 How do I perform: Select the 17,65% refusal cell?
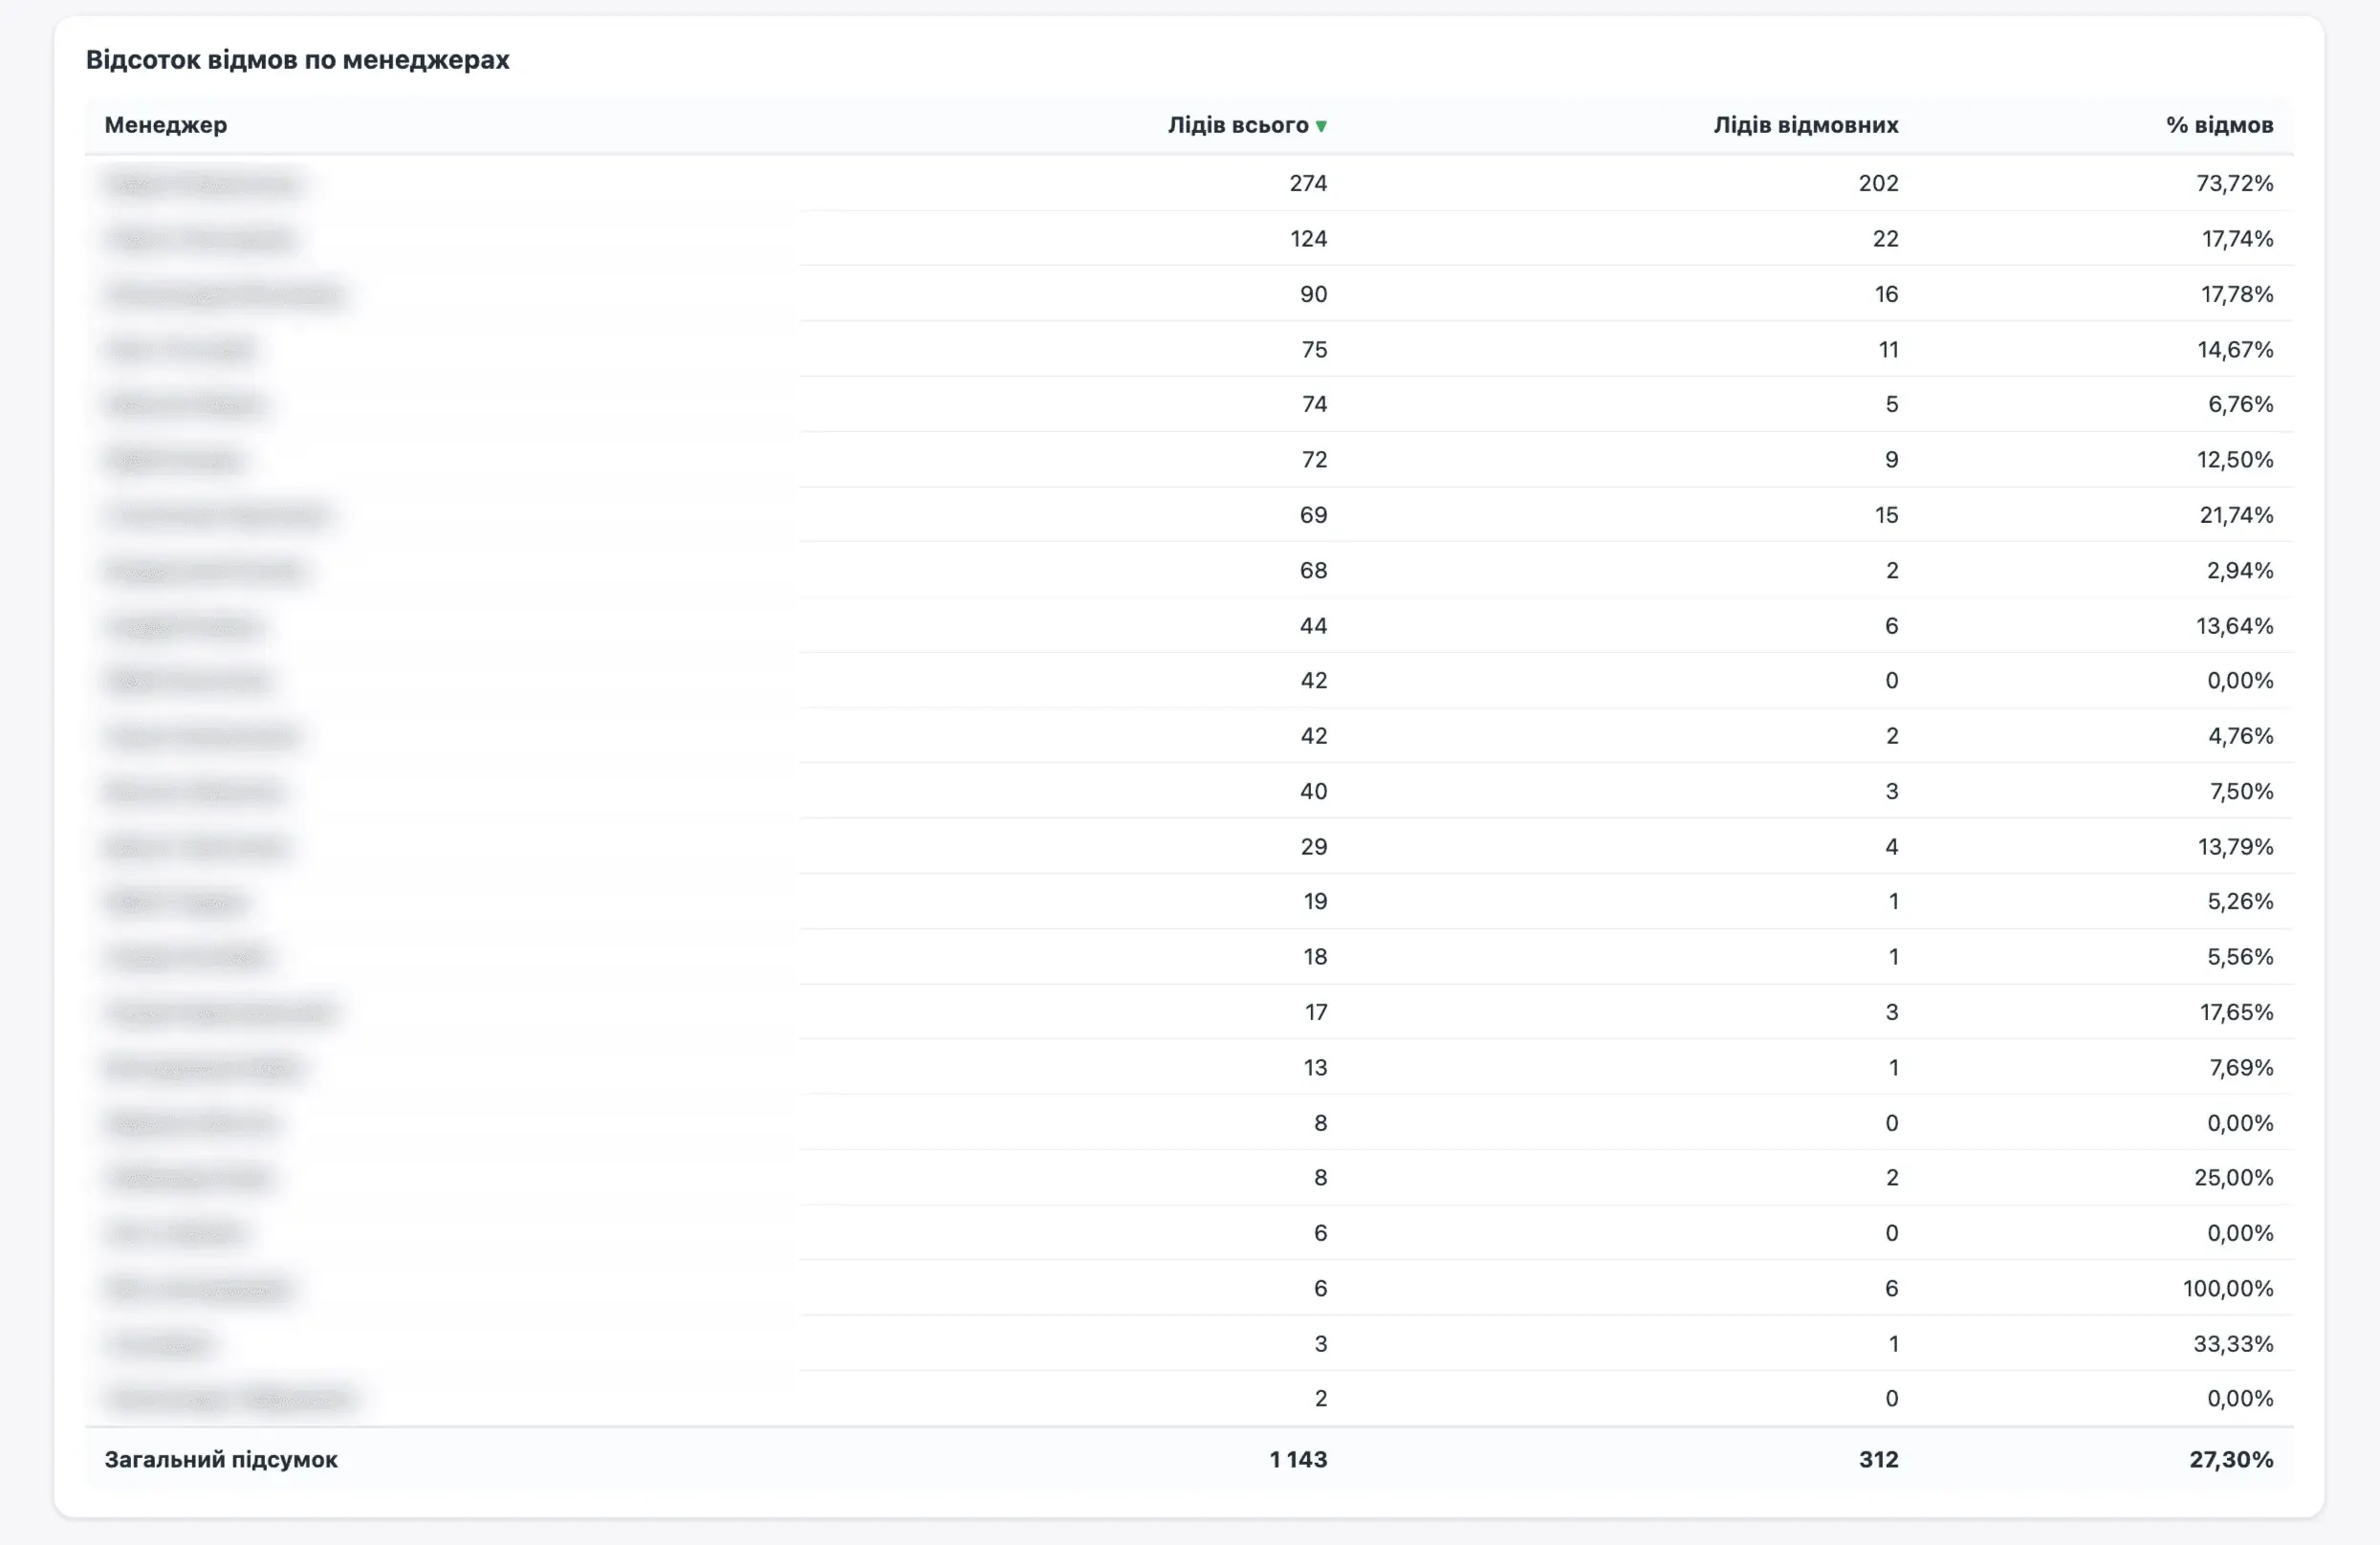coord(2237,1012)
